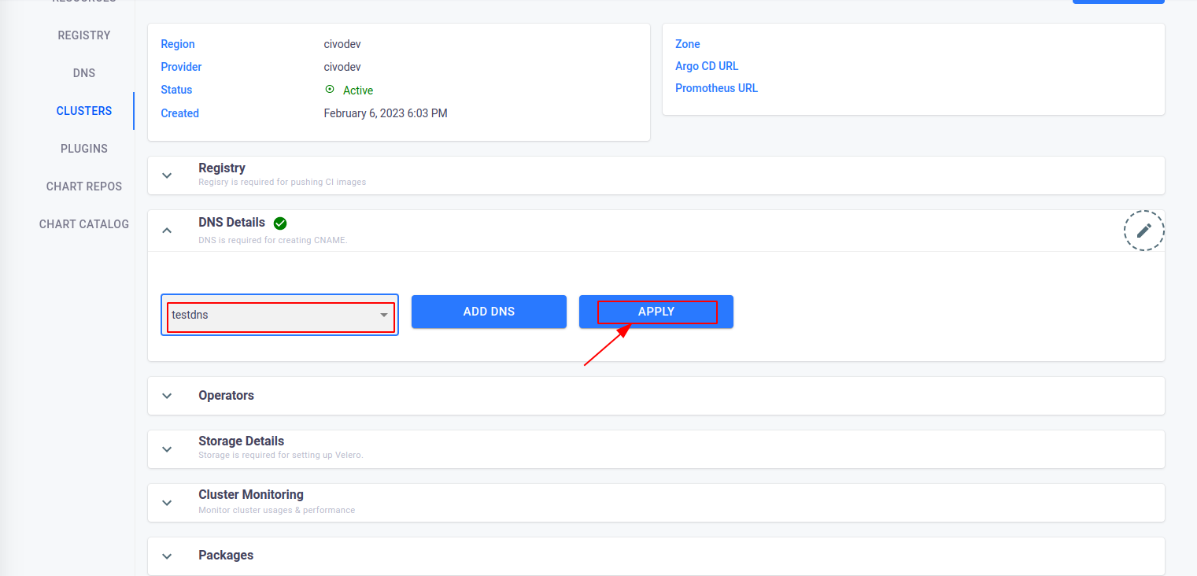
Task: Click the Storage Details section title
Action: coord(241,441)
